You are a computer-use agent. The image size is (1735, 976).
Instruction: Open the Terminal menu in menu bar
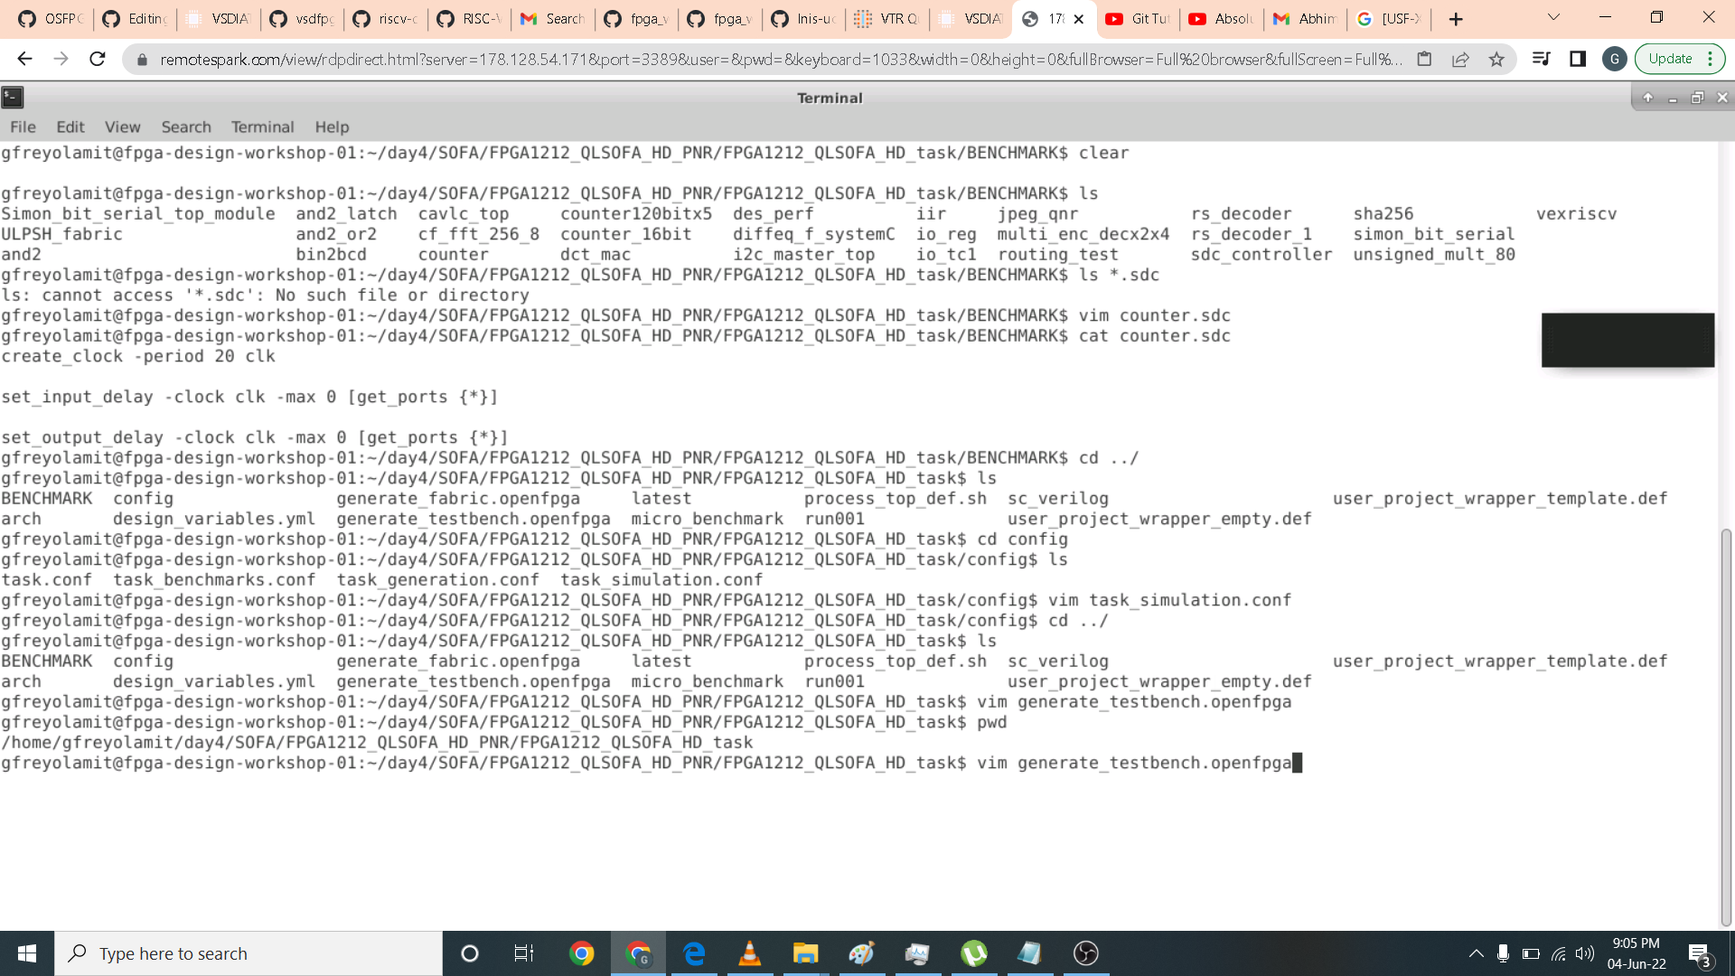262,127
